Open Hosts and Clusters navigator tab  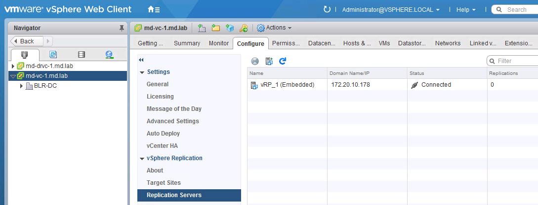click(x=25, y=55)
